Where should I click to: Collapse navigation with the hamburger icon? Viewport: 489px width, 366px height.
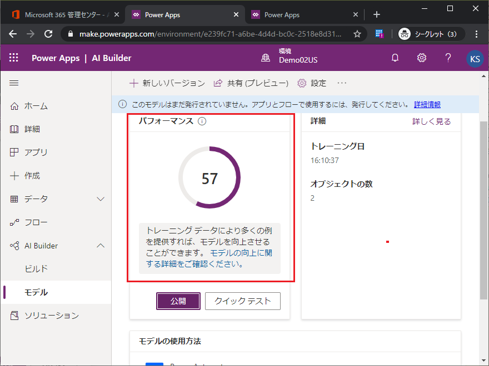pos(14,83)
